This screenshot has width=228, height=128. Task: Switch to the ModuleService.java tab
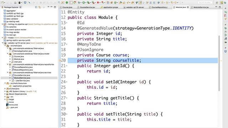click(200, 7)
